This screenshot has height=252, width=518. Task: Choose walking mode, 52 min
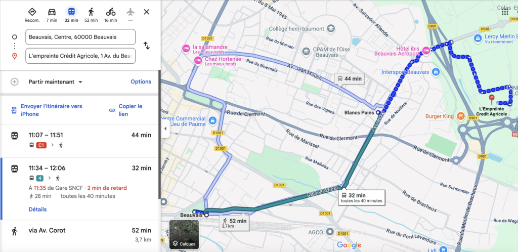91,12
